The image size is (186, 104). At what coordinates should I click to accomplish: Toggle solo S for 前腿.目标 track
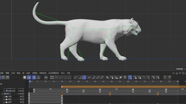pyautogui.click(x=23, y=91)
